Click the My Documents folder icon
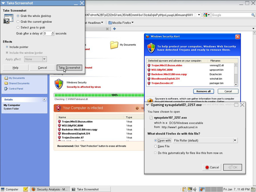The height and width of the screenshot is (192, 256). (114, 45)
